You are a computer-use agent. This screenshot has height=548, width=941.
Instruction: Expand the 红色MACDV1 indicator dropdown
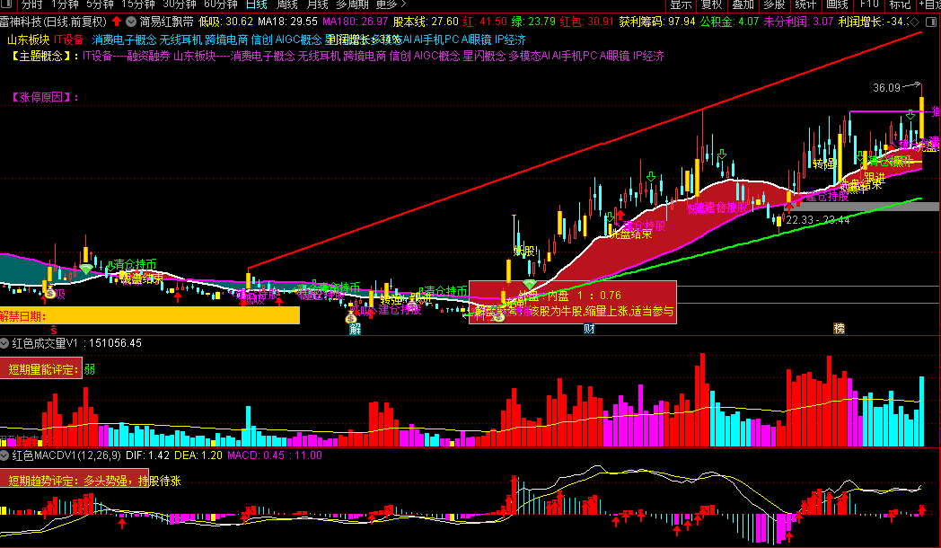click(x=4, y=455)
